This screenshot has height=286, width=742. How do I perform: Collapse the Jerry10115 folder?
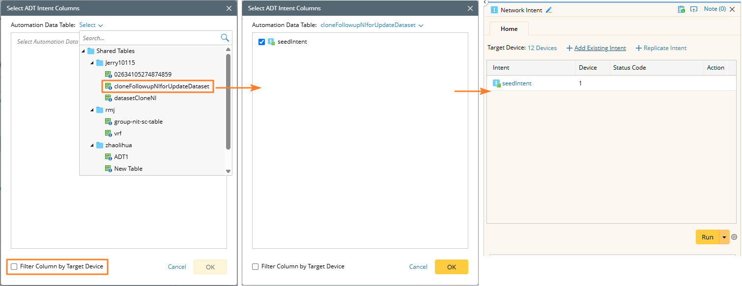[92, 63]
